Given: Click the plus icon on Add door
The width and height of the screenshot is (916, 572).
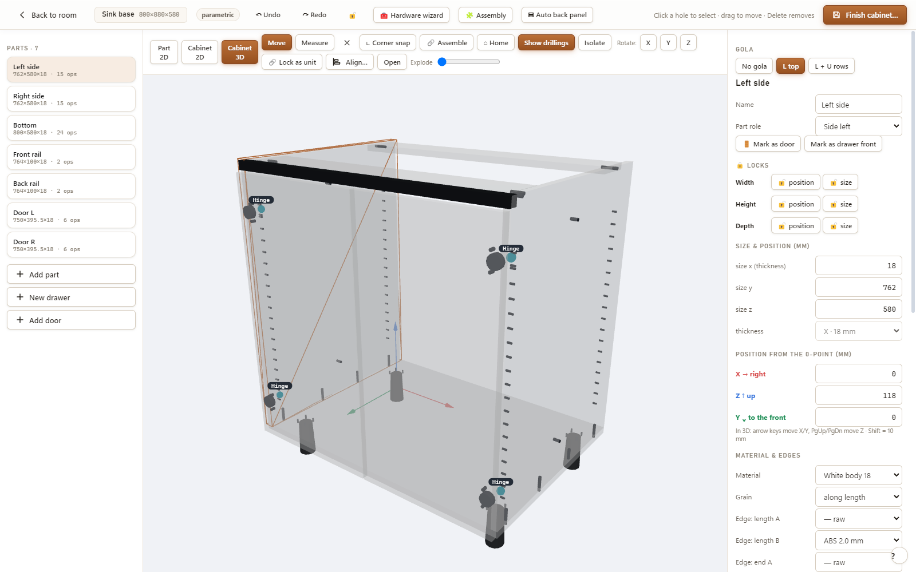Looking at the screenshot, I should pos(20,320).
